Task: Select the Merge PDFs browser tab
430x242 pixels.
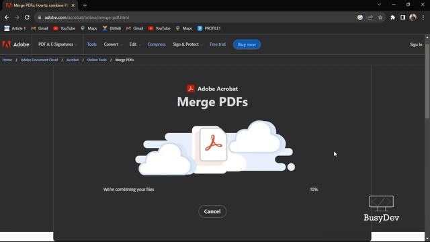Action: tap(40, 5)
